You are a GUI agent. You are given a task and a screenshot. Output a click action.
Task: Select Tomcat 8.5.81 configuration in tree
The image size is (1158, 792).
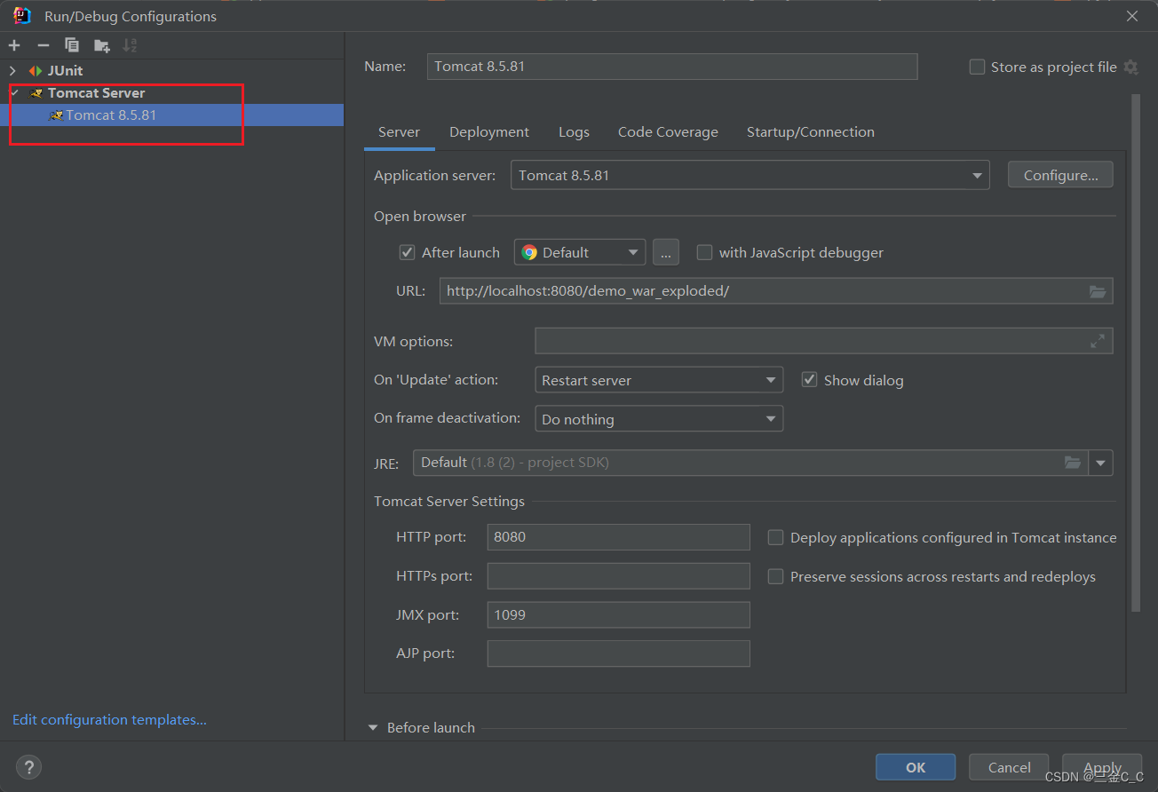(171, 115)
